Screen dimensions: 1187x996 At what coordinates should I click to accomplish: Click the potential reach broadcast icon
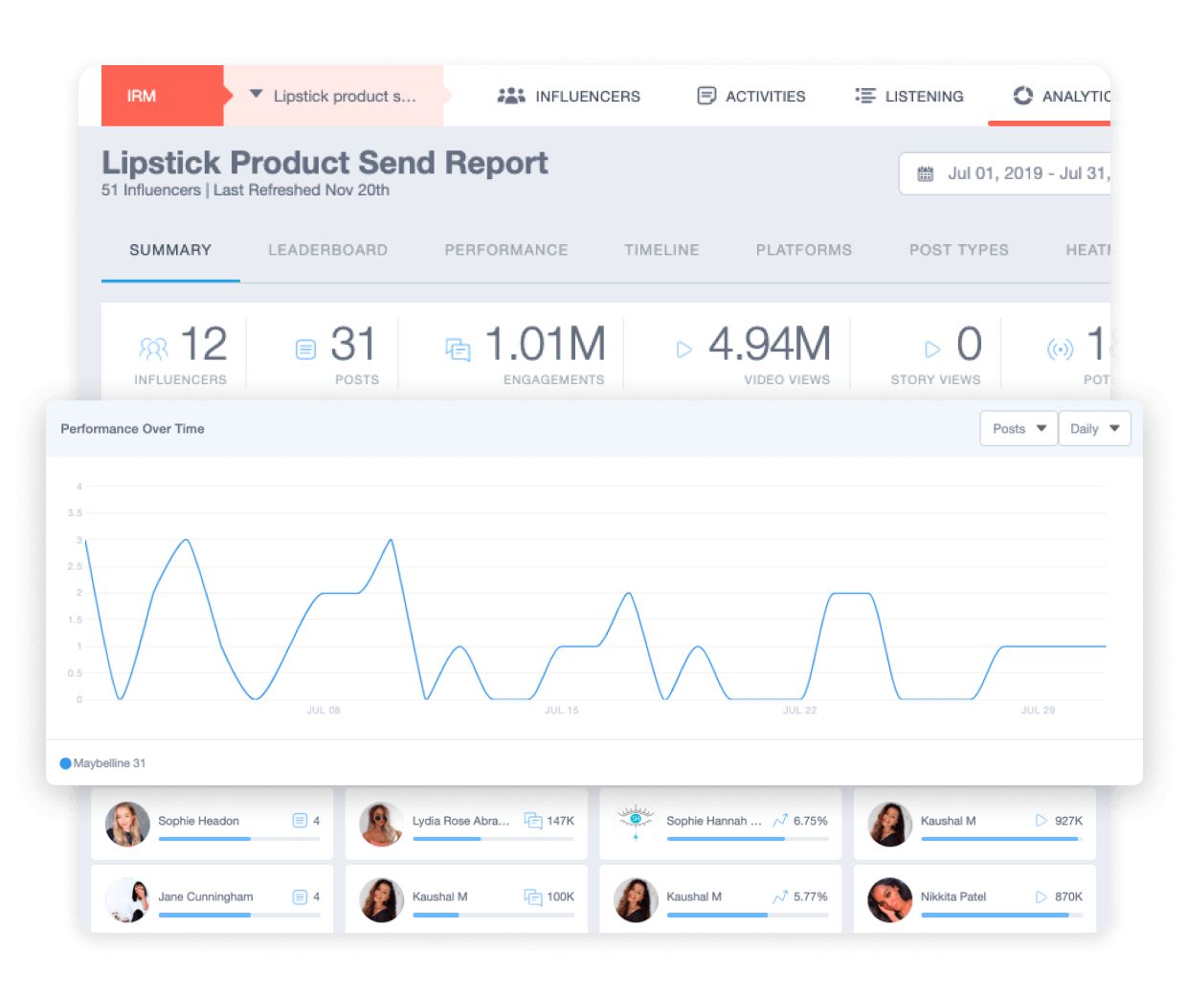pyautogui.click(x=1061, y=351)
